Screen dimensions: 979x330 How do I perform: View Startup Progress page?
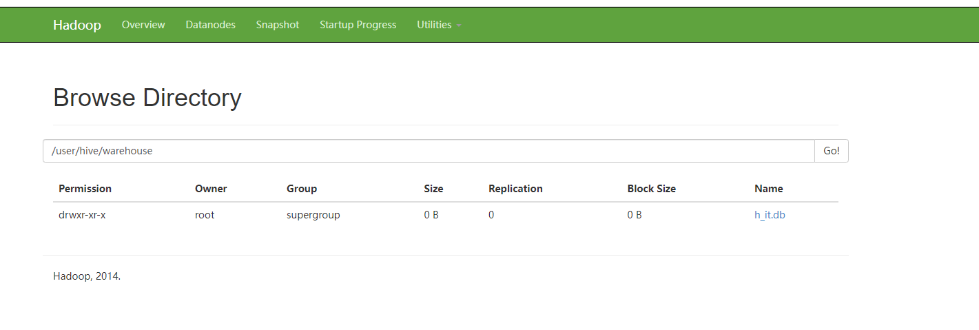[x=358, y=25]
